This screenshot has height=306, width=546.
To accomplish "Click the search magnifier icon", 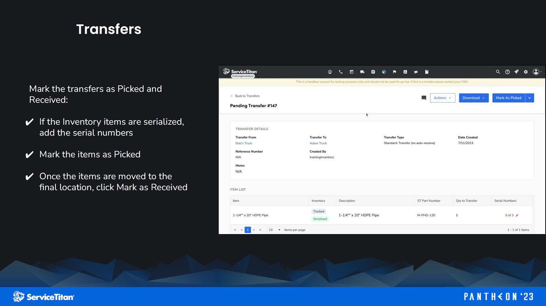I will (x=498, y=72).
